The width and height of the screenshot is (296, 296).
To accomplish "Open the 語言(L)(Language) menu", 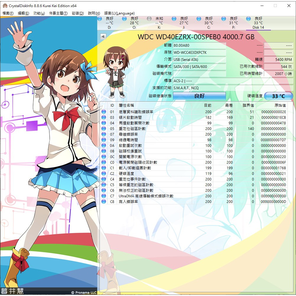I will click(x=119, y=13).
